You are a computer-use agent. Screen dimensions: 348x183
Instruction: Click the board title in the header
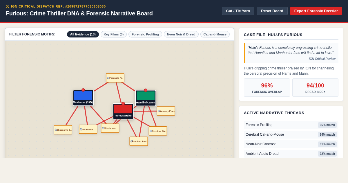pos(79,13)
